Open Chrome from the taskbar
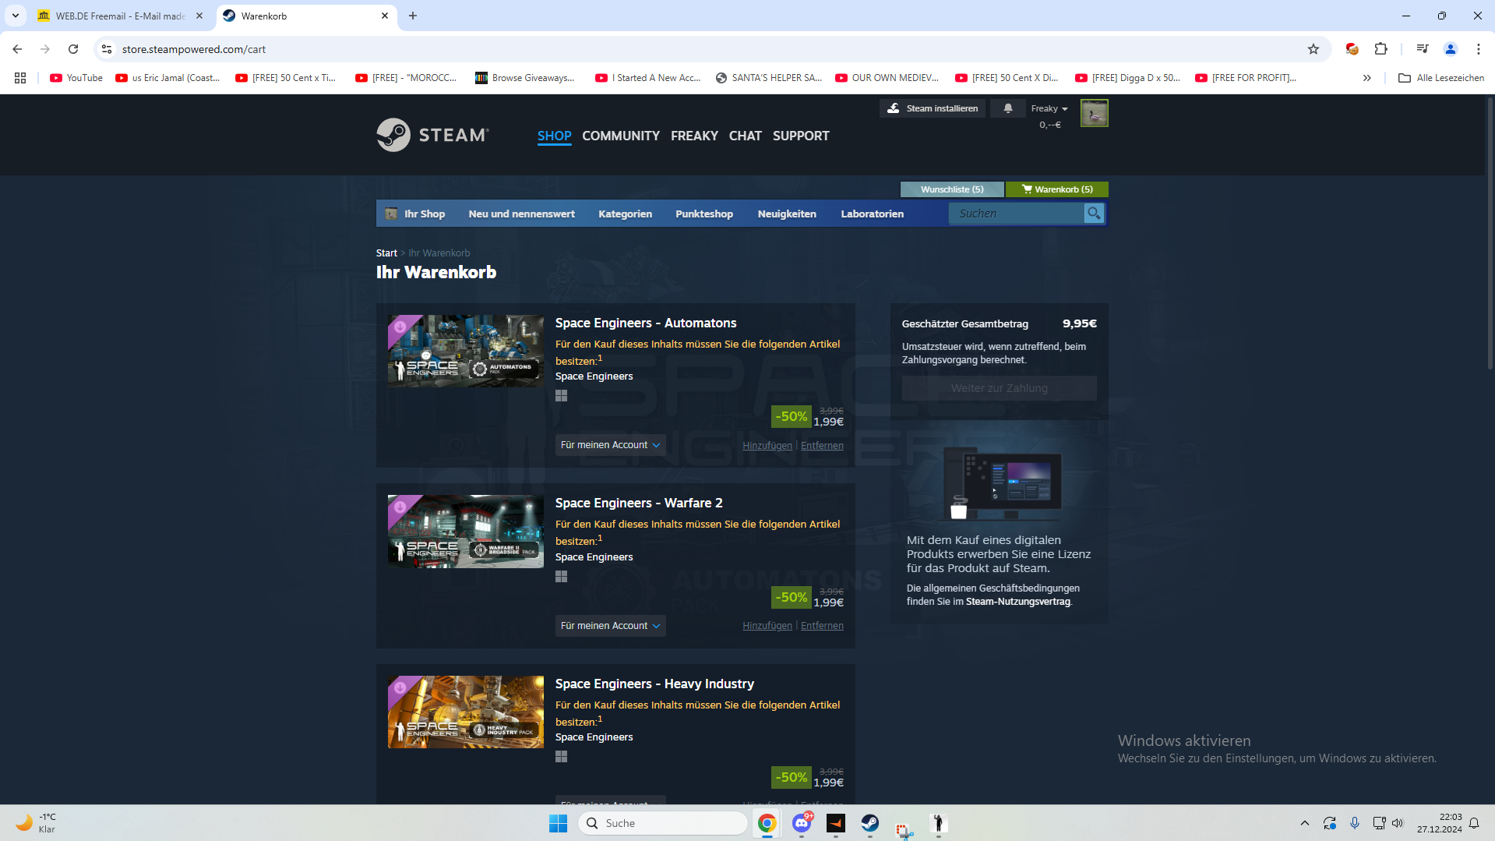This screenshot has width=1495, height=841. click(x=767, y=823)
